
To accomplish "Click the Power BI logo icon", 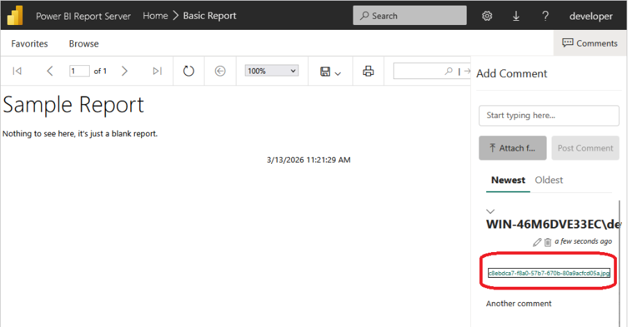I will pos(15,15).
